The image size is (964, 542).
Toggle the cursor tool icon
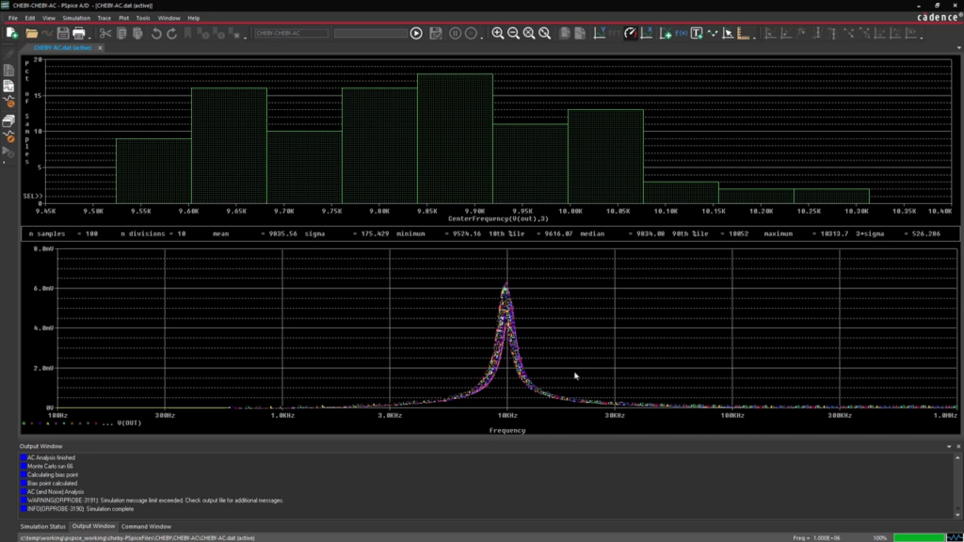click(x=728, y=33)
